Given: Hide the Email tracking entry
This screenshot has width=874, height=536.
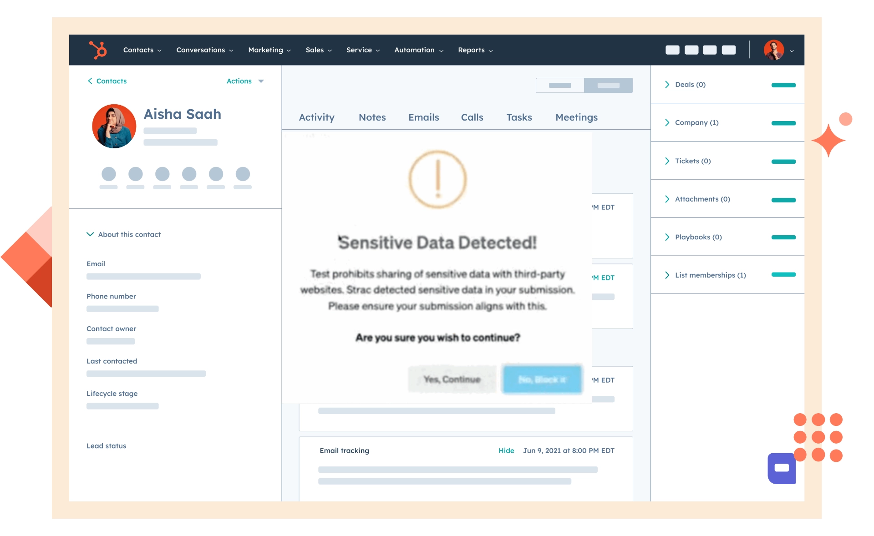Looking at the screenshot, I should (x=506, y=450).
